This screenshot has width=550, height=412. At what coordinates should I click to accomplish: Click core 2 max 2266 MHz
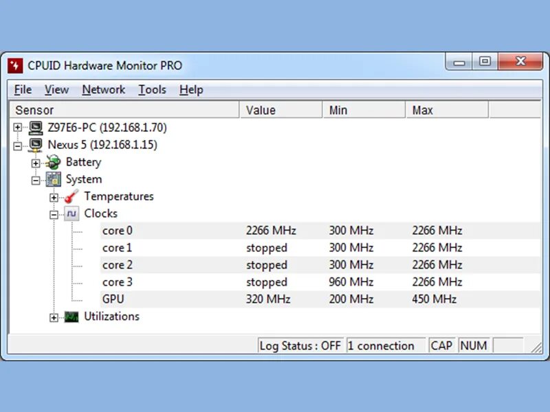click(x=437, y=265)
